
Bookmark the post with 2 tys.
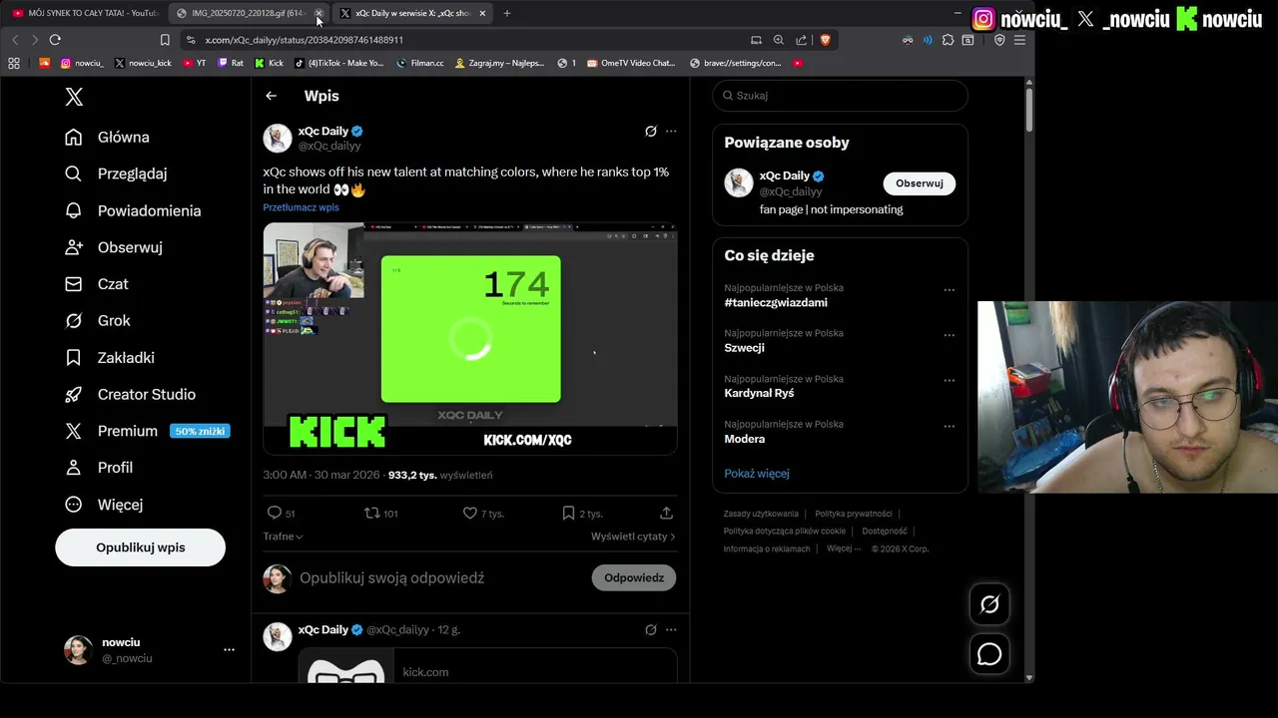pos(582,513)
